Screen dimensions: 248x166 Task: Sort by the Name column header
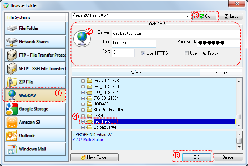click(x=136, y=73)
